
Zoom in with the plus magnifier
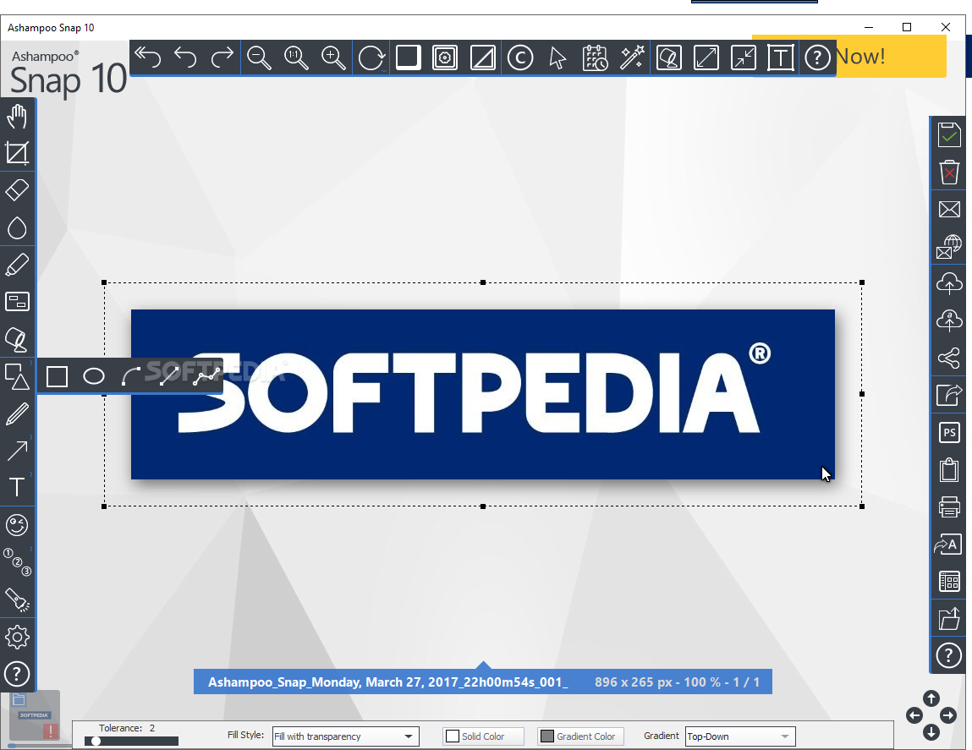pyautogui.click(x=333, y=57)
